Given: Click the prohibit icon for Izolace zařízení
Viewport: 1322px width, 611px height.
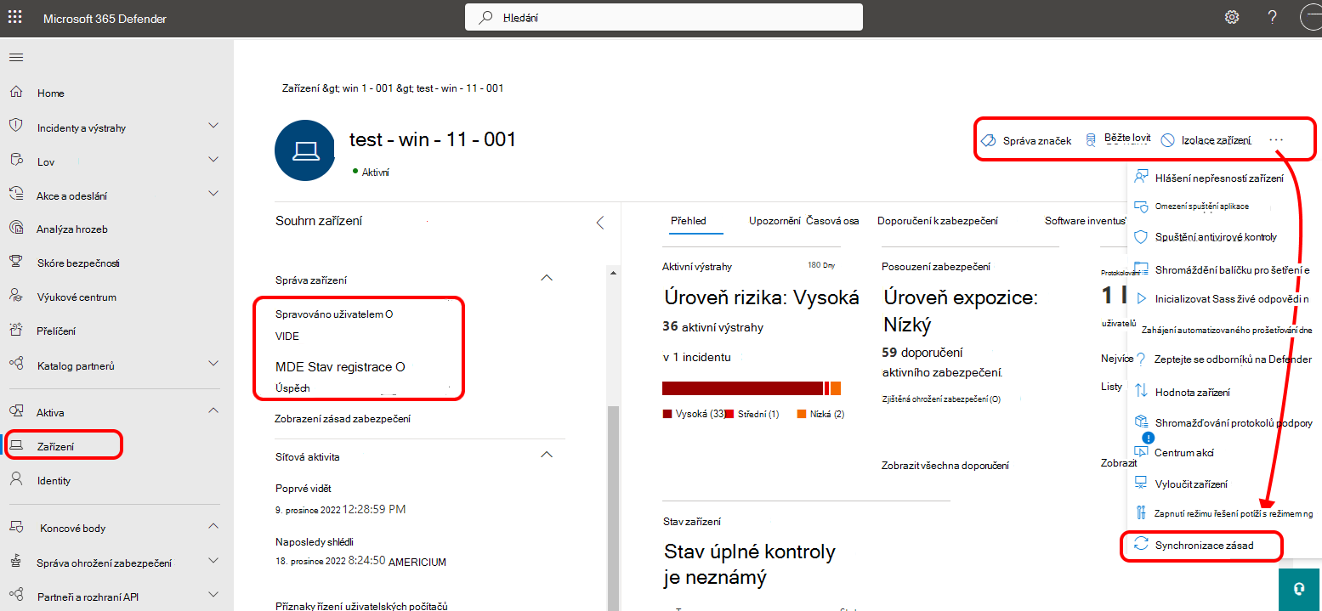Looking at the screenshot, I should [x=1168, y=140].
